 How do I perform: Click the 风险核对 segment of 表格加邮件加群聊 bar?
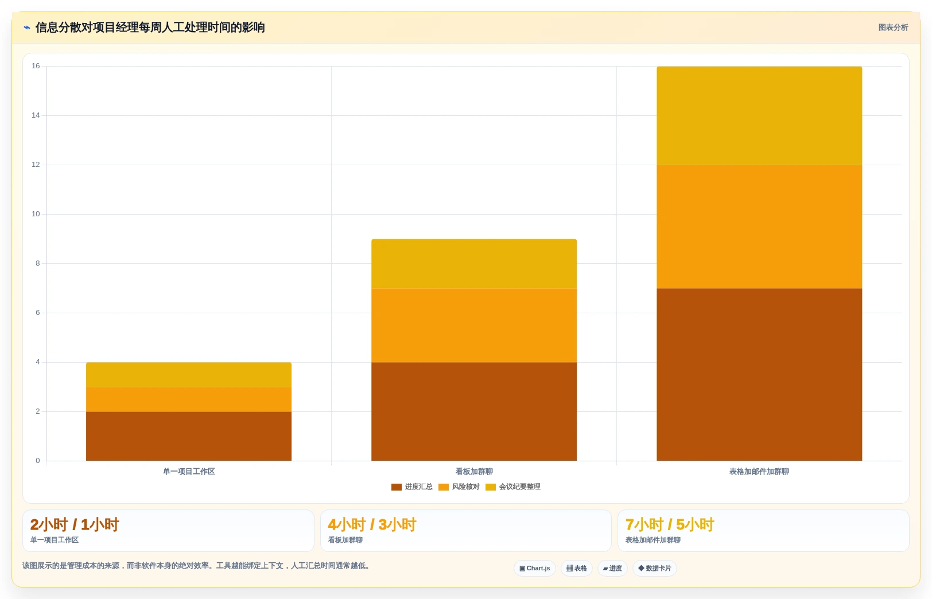(759, 227)
